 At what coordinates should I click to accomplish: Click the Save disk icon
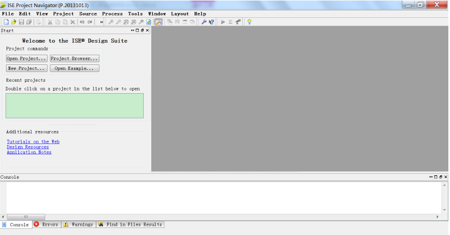(21, 22)
